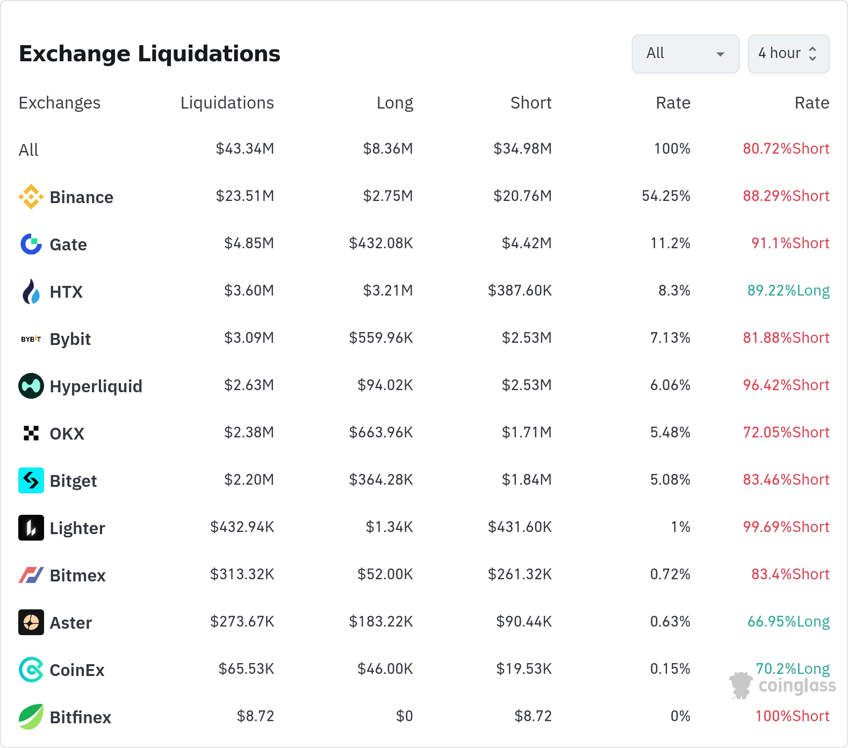Image resolution: width=848 pixels, height=748 pixels.
Task: Click the Bitget logo icon
Action: point(31,480)
